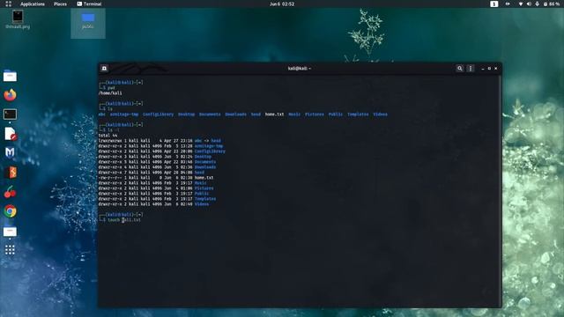Open the text editor dock icon
This screenshot has width=564, height=317.
coord(10,134)
